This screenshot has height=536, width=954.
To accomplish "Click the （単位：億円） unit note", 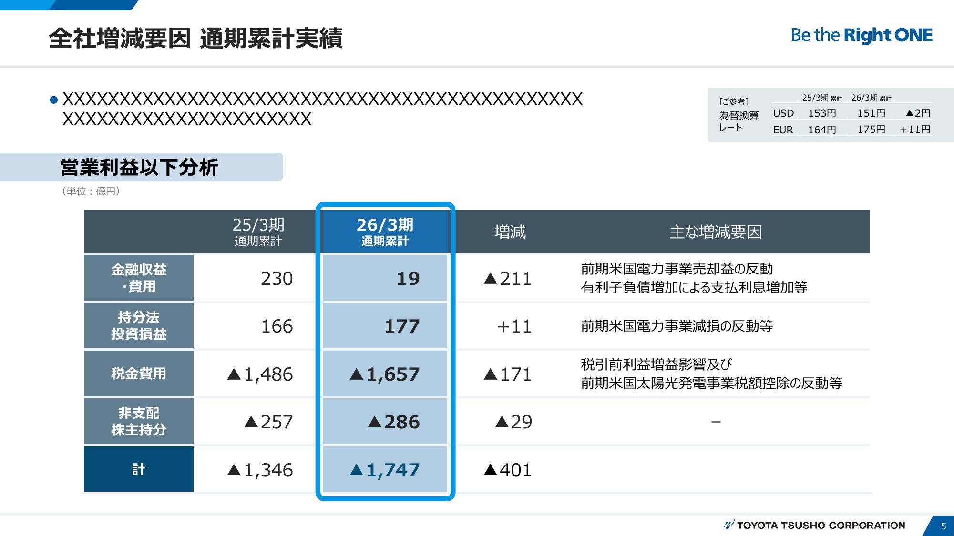I will coord(91,191).
